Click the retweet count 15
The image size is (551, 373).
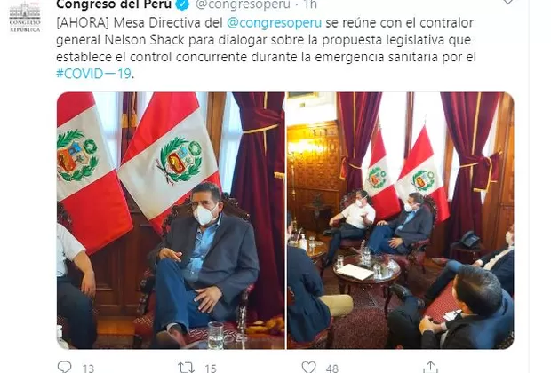click(211, 368)
